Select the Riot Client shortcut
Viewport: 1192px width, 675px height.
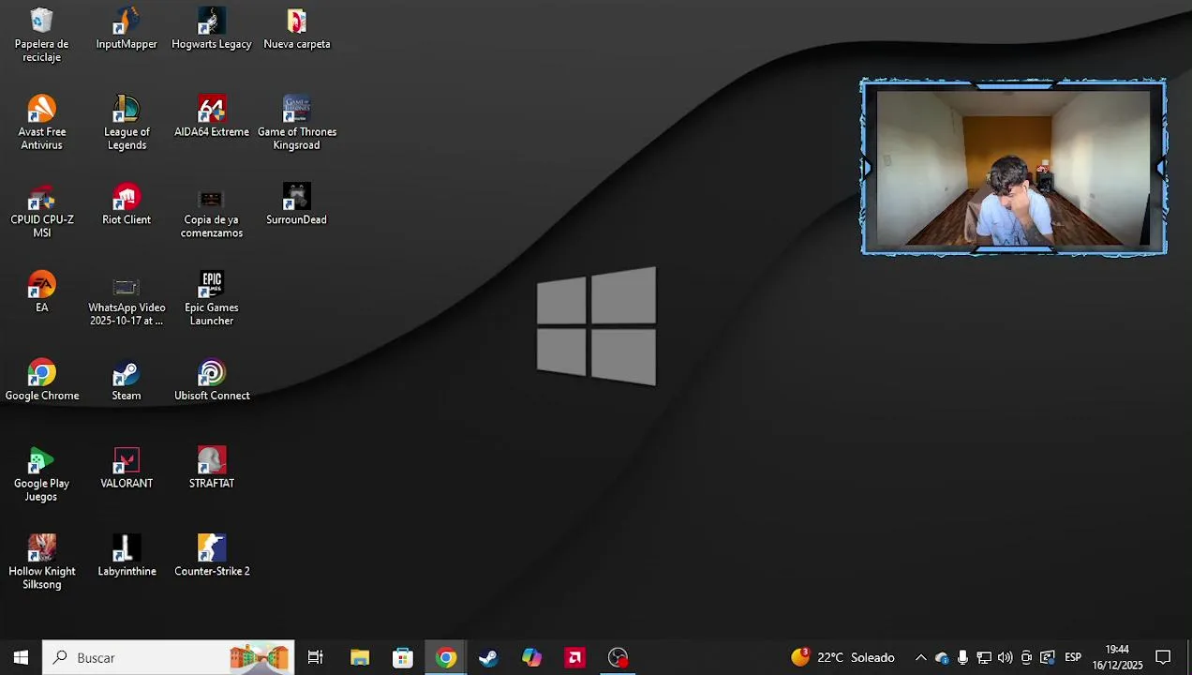point(127,204)
